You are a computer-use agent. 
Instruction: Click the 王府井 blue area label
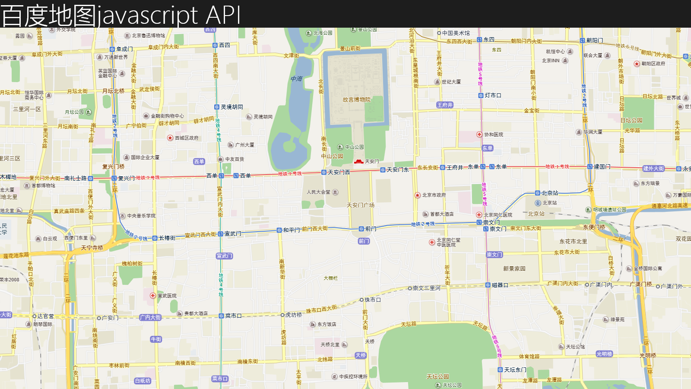445,105
